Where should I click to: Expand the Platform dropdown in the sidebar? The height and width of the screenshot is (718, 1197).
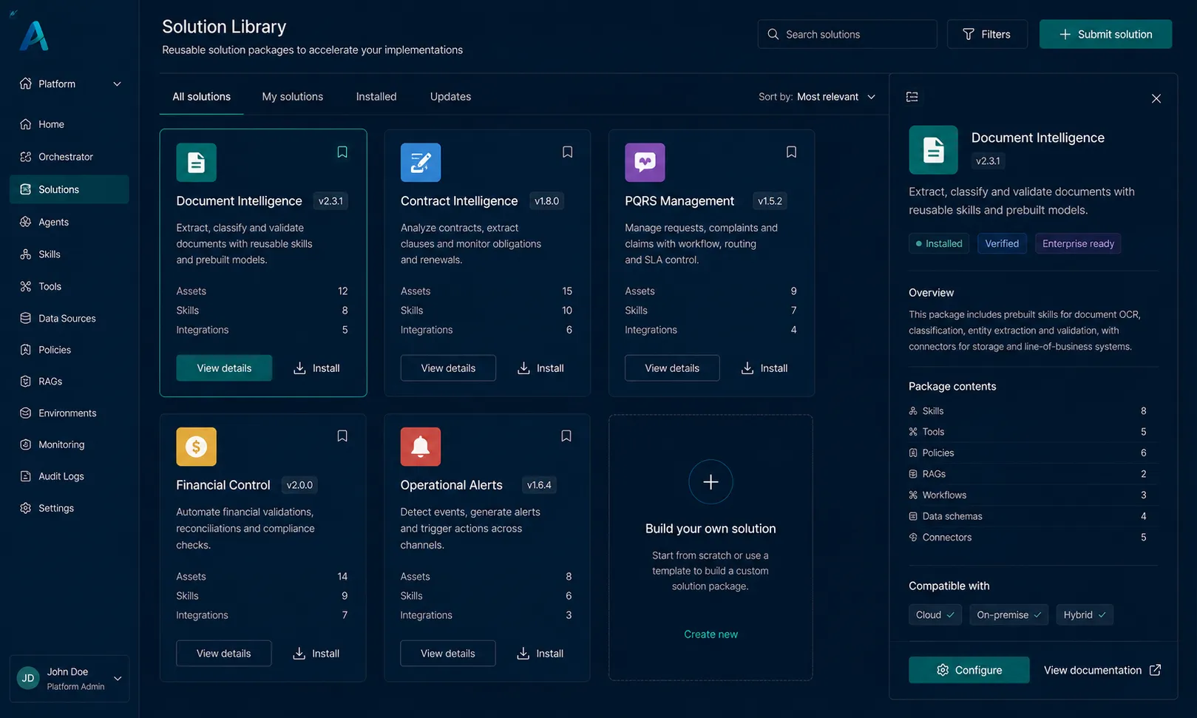click(x=117, y=84)
